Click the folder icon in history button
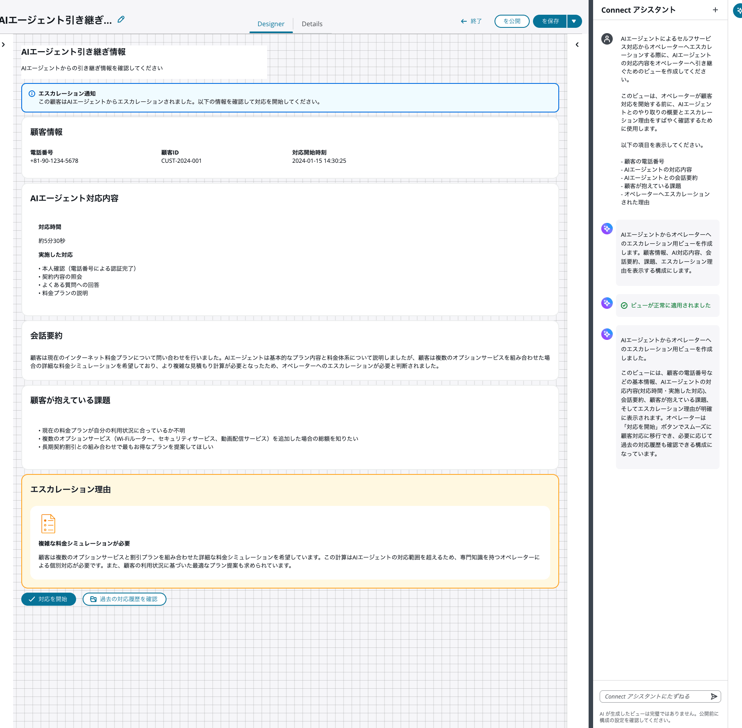The image size is (742, 728). pos(93,599)
